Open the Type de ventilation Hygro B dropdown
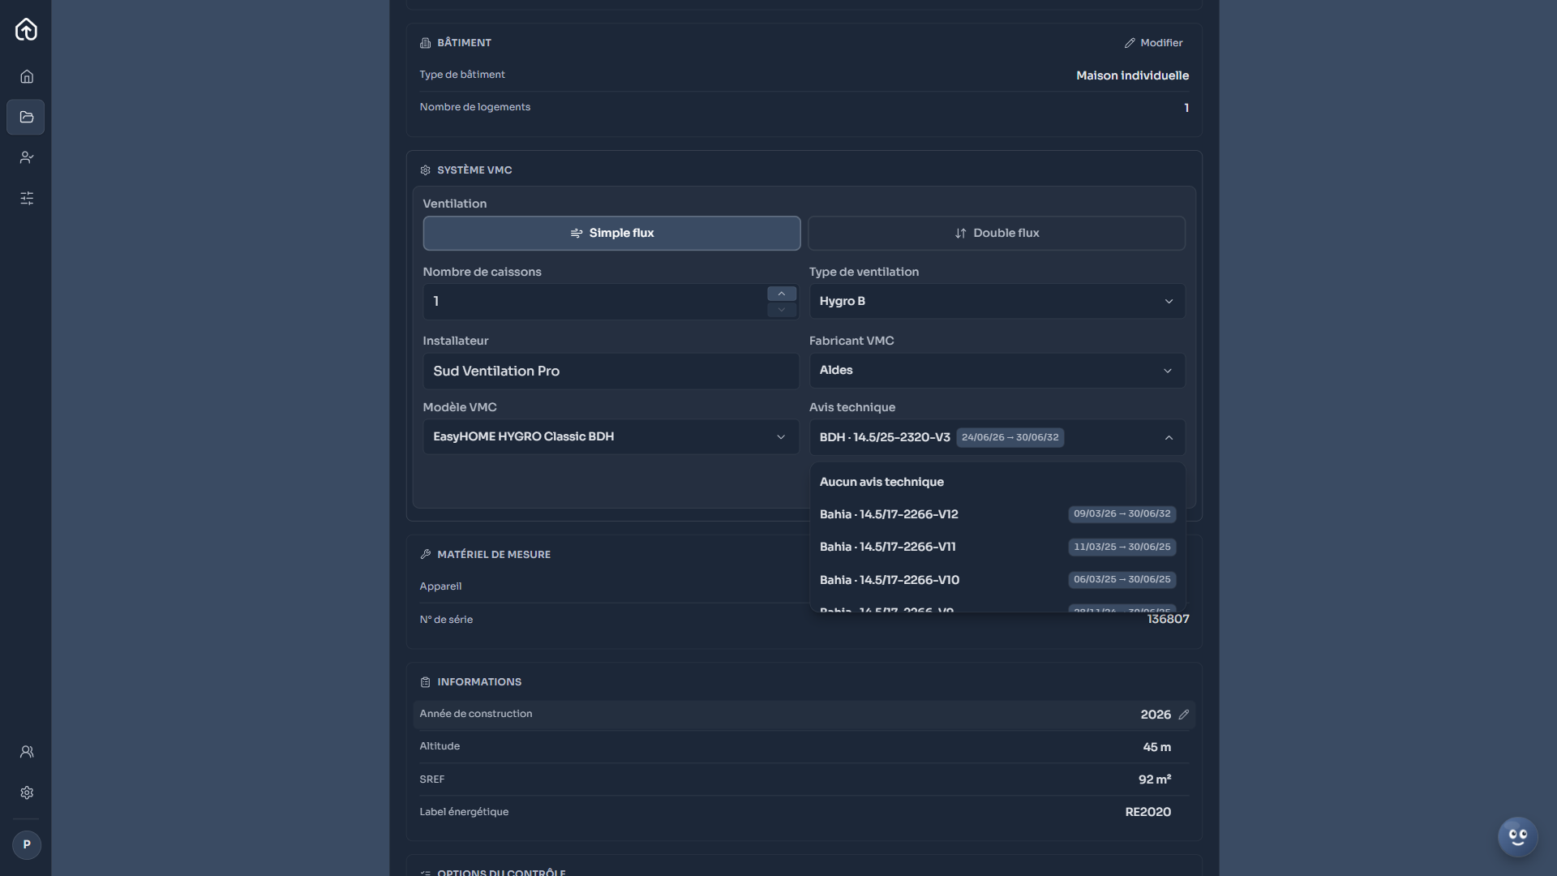This screenshot has width=1557, height=876. click(x=997, y=301)
